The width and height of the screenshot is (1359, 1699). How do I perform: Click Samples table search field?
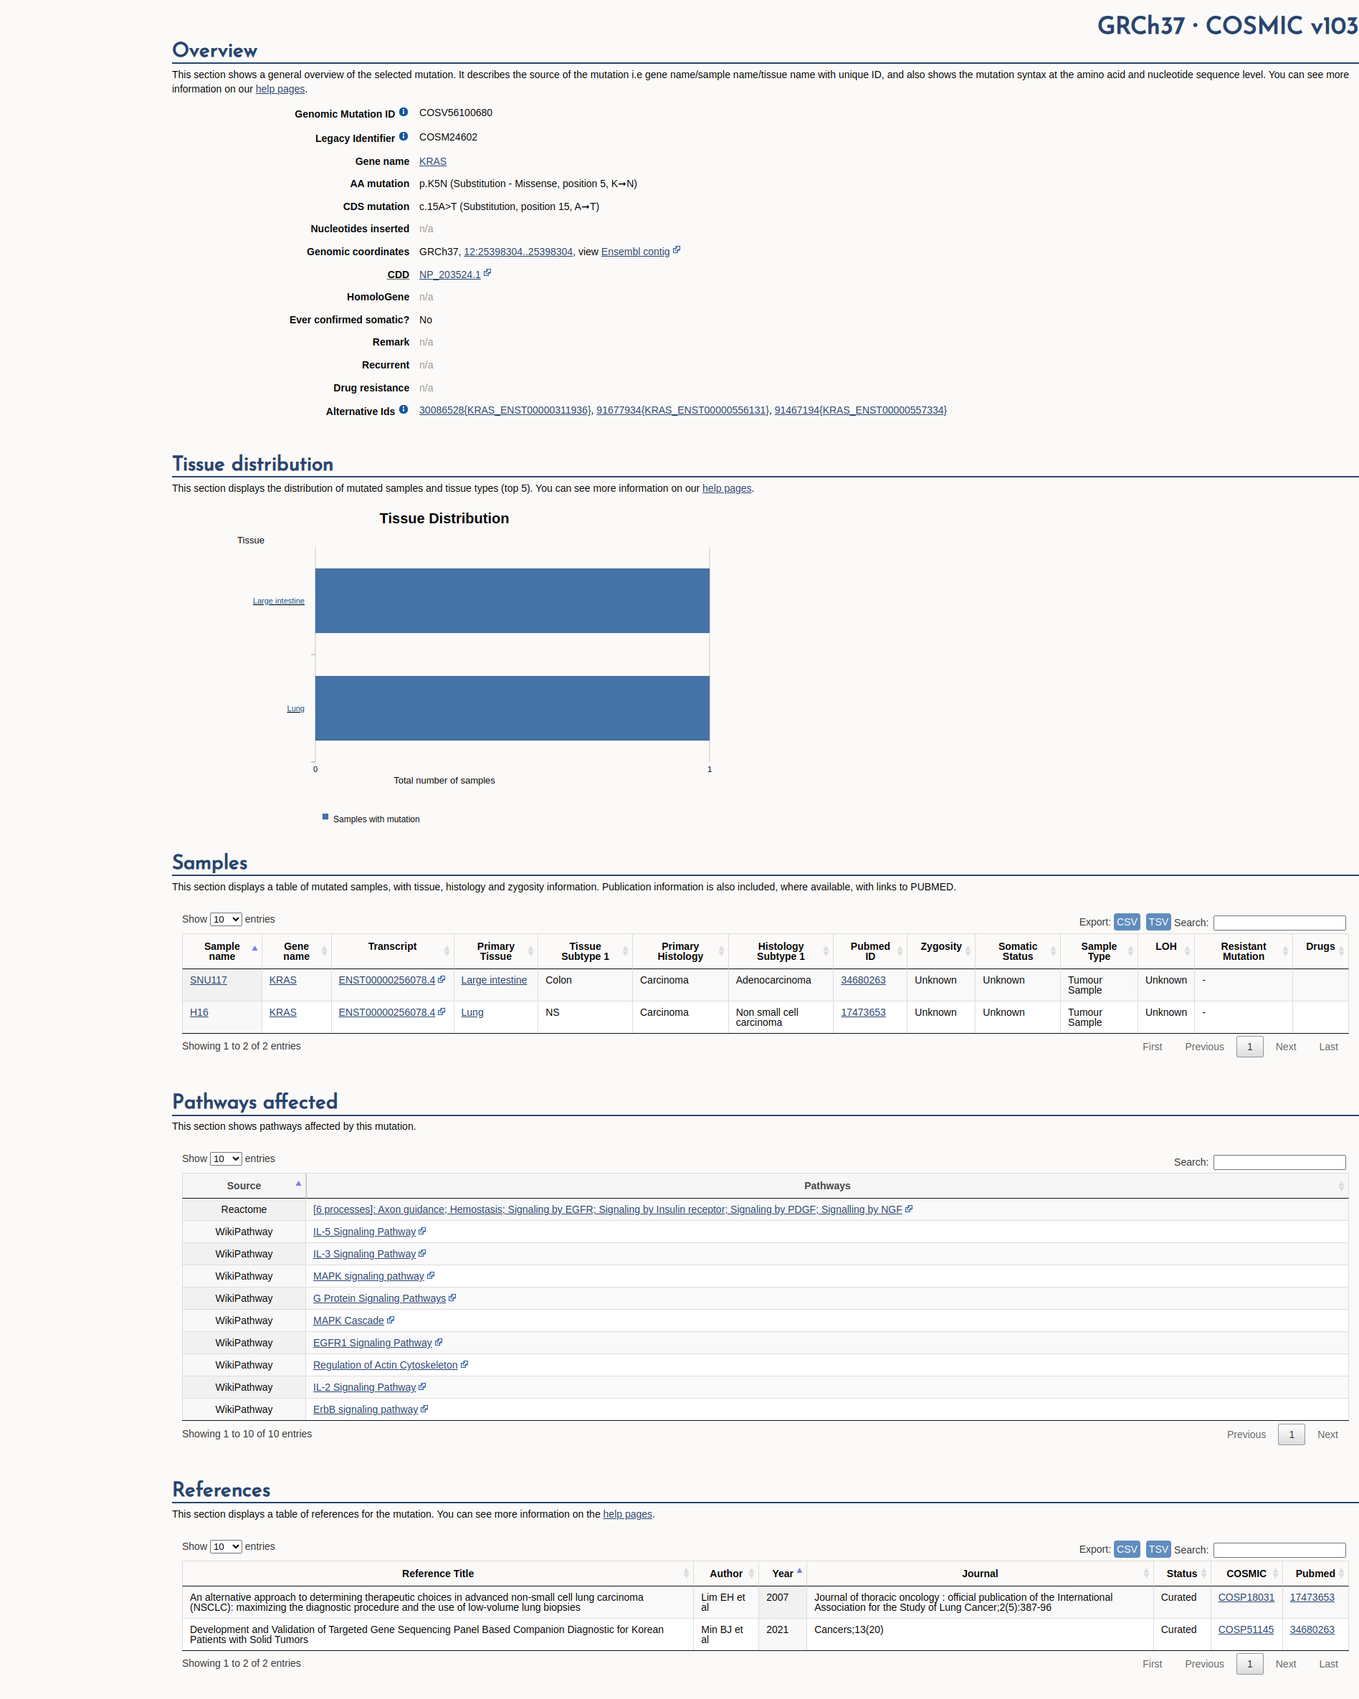1279,922
